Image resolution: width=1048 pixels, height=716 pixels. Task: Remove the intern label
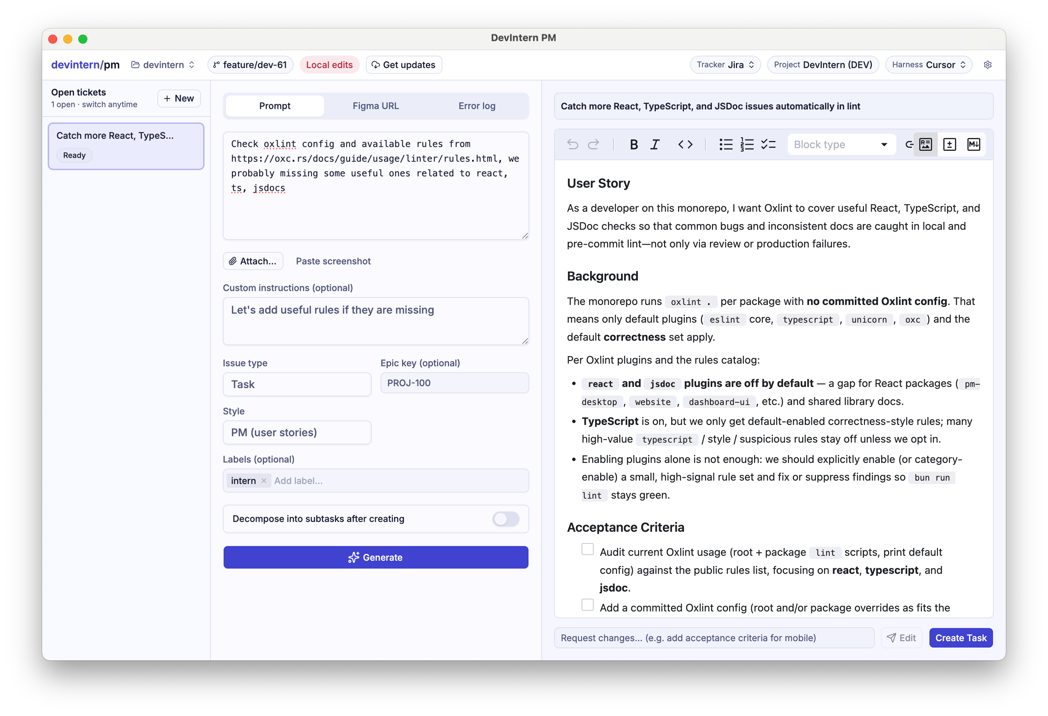pos(264,480)
